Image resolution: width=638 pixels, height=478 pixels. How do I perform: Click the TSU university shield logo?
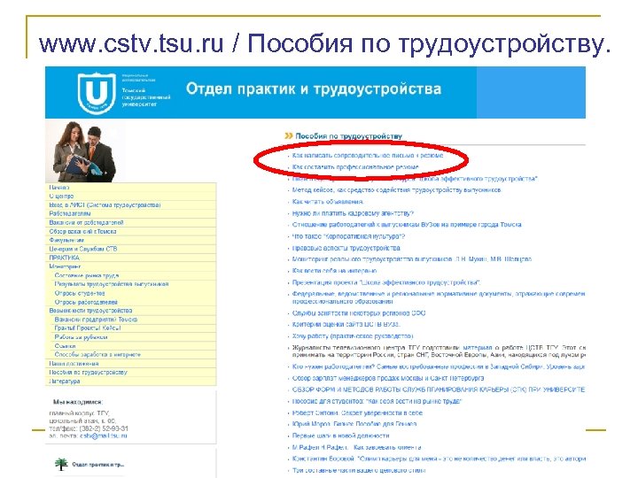97,93
